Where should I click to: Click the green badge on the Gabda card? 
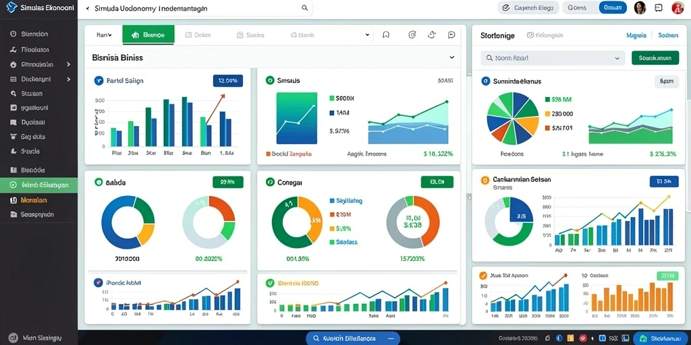click(x=228, y=182)
